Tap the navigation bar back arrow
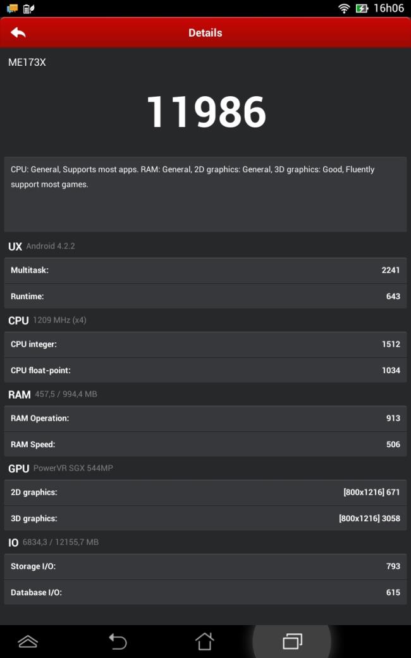Image resolution: width=411 pixels, height=658 pixels. 118,642
